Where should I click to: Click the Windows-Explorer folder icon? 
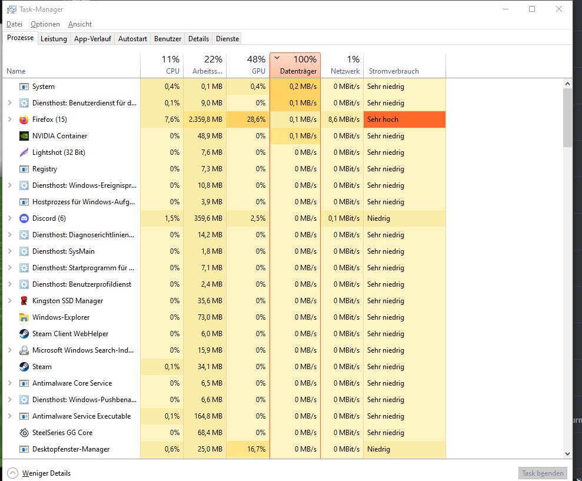24,317
